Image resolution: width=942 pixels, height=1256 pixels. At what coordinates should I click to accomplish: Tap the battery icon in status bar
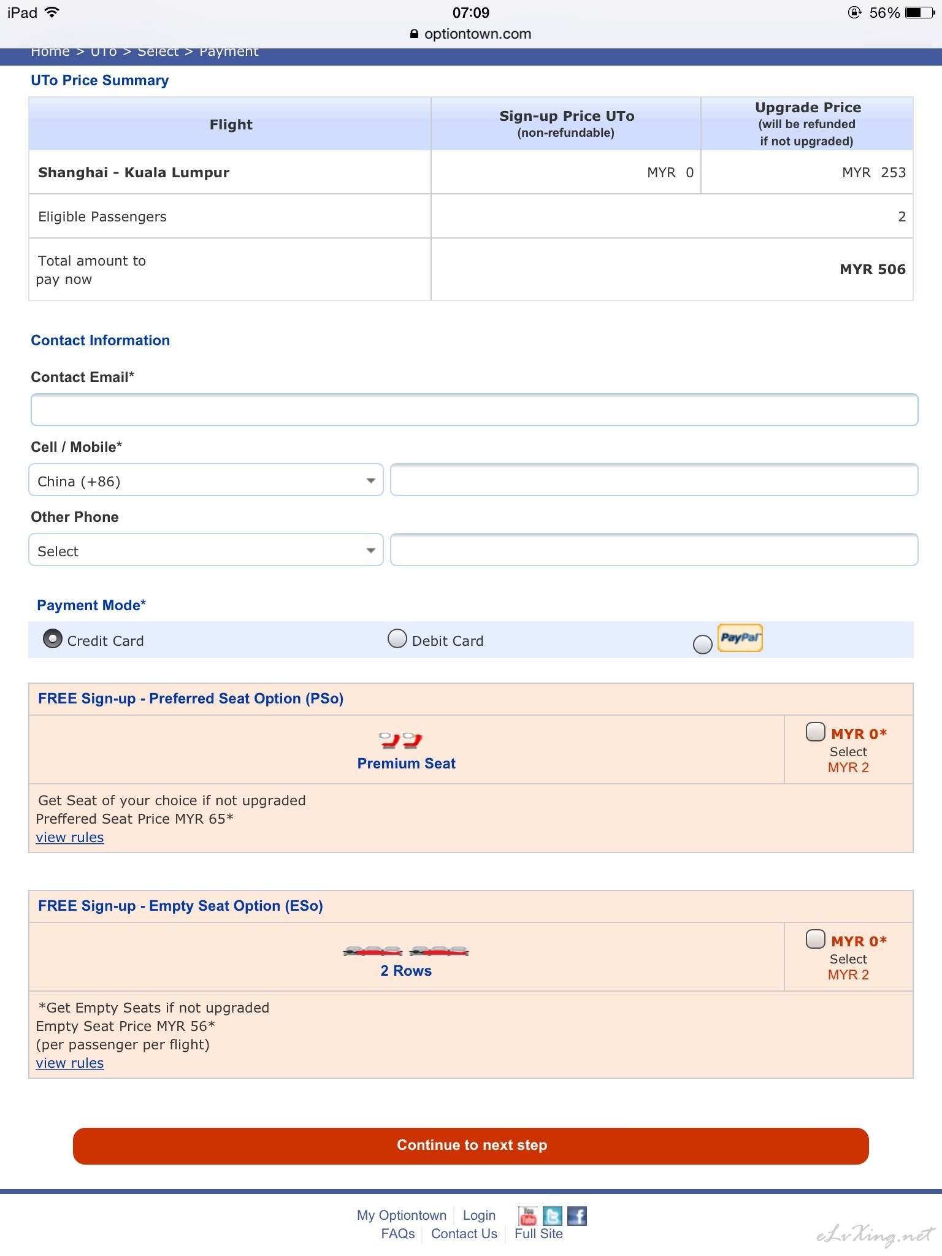(920, 13)
